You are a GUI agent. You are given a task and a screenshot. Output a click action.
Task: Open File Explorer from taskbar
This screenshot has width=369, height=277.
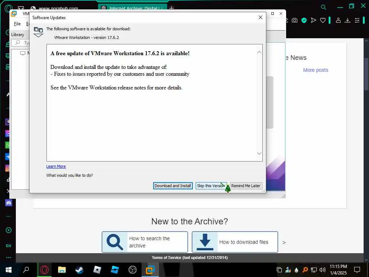(x=62, y=269)
